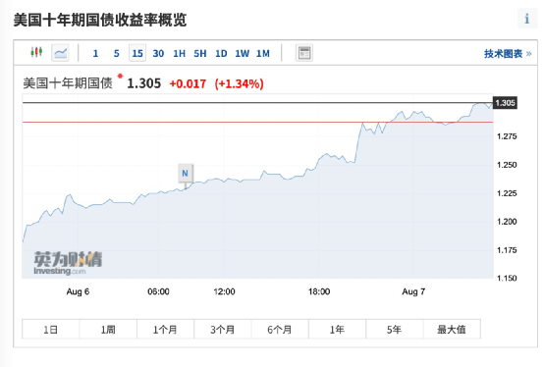Show the 1日 range
Viewport: 544px width, 367px height.
[x=51, y=329]
